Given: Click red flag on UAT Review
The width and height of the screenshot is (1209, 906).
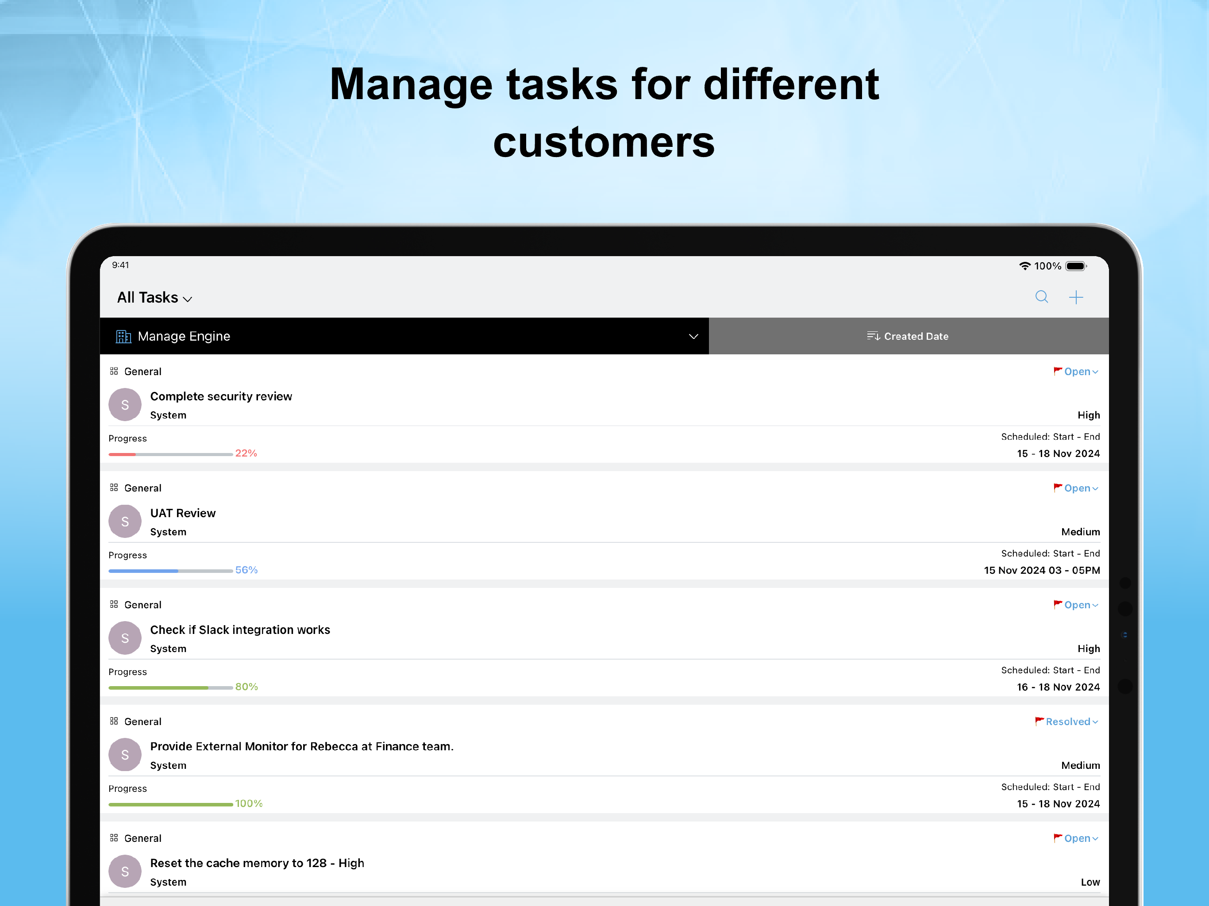Looking at the screenshot, I should (1058, 488).
